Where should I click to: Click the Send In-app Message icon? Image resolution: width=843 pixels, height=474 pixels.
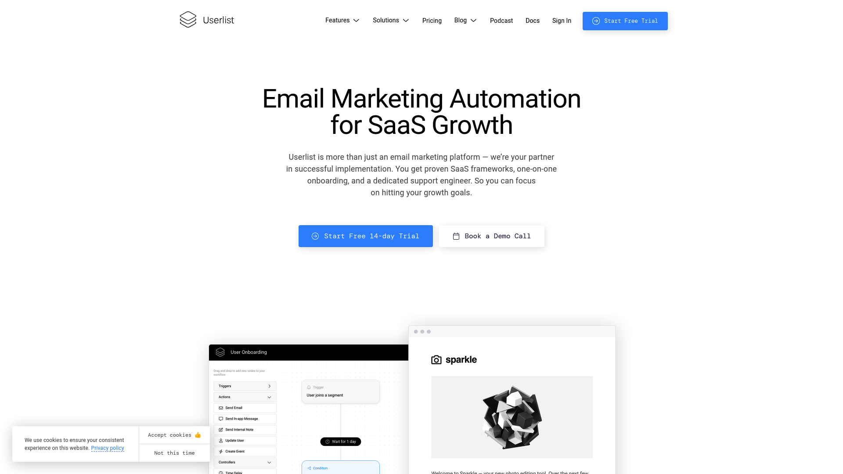220,418
